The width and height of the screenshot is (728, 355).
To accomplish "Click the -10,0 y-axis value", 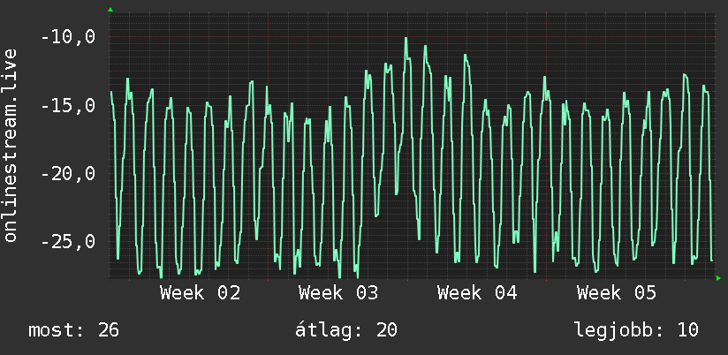I will (68, 37).
